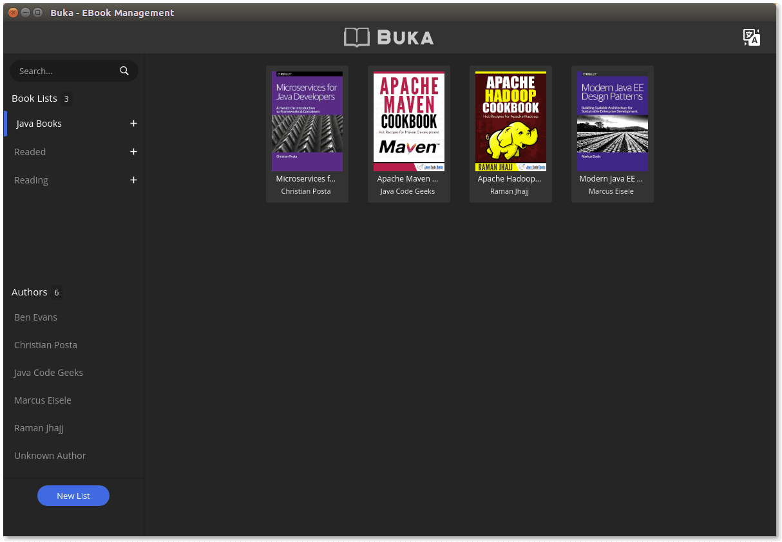Click the New List button
The height and width of the screenshot is (542, 782).
(73, 496)
